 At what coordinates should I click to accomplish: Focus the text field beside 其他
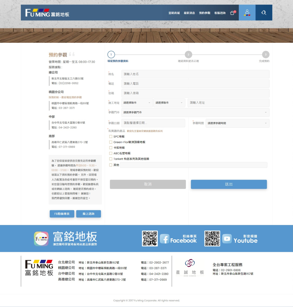194,165
